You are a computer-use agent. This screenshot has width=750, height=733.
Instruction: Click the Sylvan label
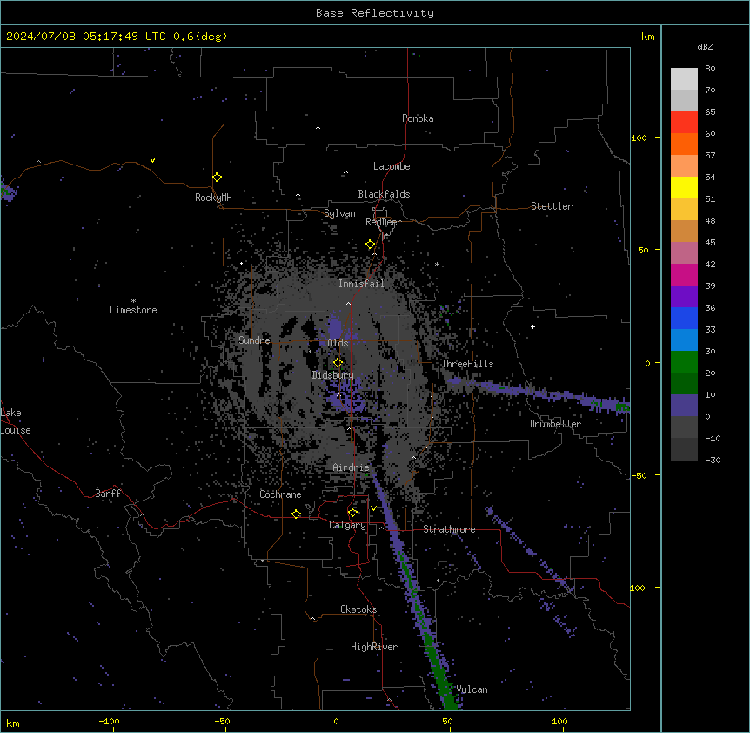pyautogui.click(x=339, y=213)
